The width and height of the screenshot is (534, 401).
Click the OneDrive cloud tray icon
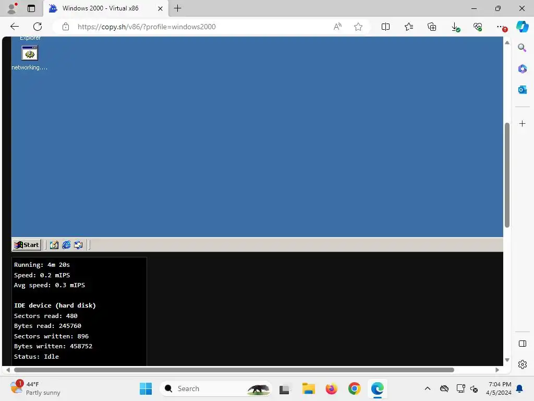coord(444,388)
